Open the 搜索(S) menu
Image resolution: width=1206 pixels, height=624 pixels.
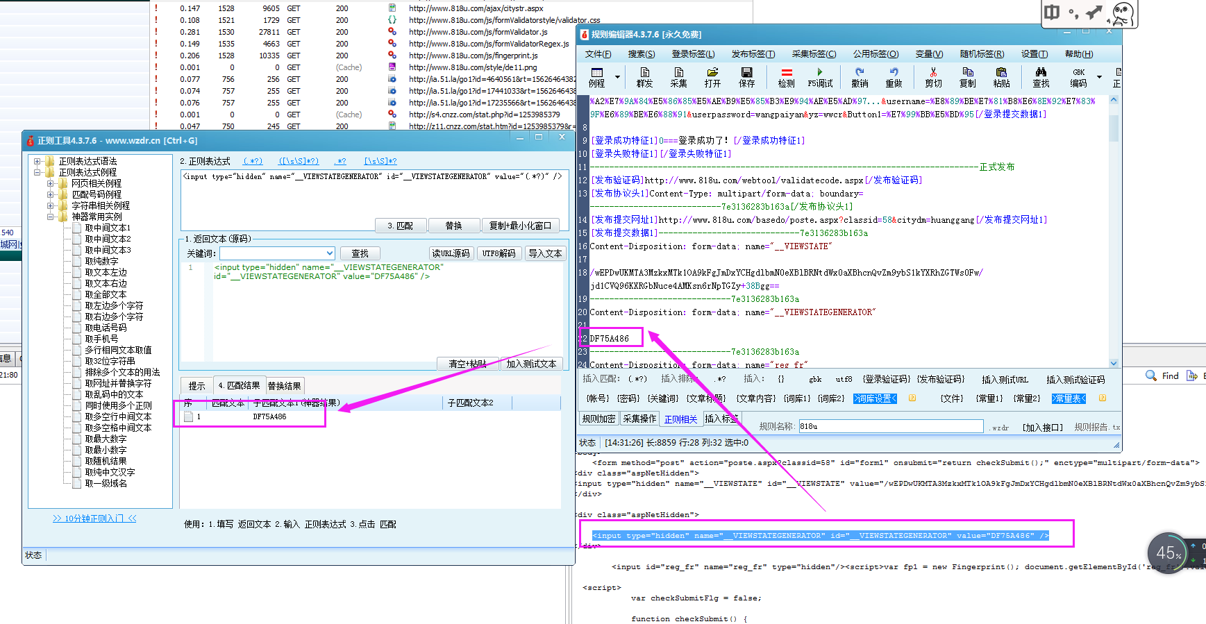641,54
